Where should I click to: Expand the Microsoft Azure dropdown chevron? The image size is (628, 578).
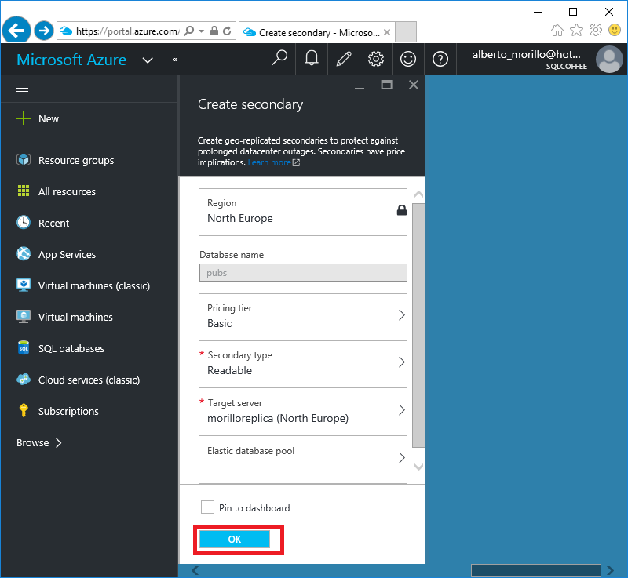[148, 60]
